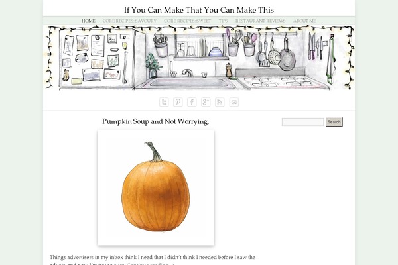Open the RSS feed icon
This screenshot has height=265, width=398.
click(220, 102)
